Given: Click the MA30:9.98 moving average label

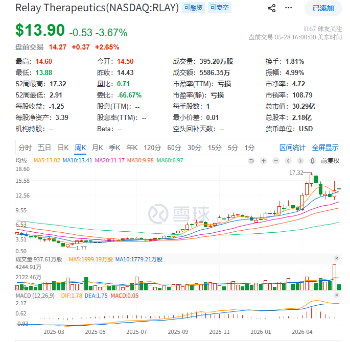Looking at the screenshot, I should coord(141,160).
